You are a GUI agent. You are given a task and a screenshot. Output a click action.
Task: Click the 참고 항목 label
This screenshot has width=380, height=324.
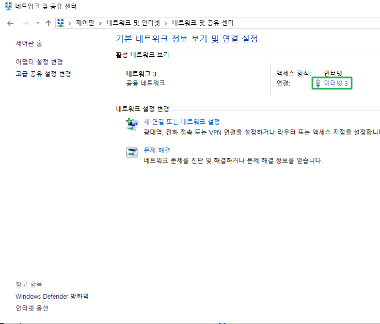click(29, 284)
